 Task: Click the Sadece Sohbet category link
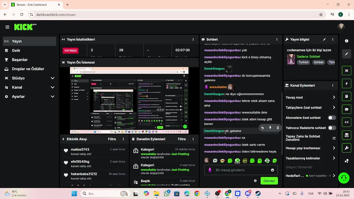(308, 56)
